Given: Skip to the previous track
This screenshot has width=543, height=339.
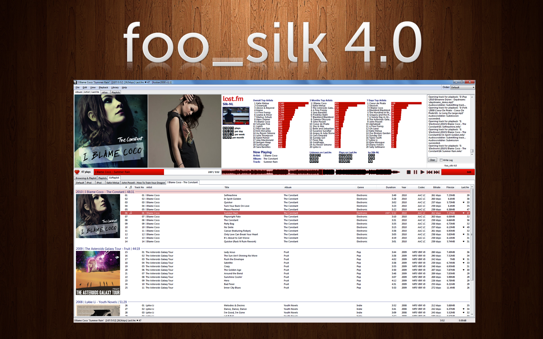Looking at the screenshot, I should (x=430, y=172).
